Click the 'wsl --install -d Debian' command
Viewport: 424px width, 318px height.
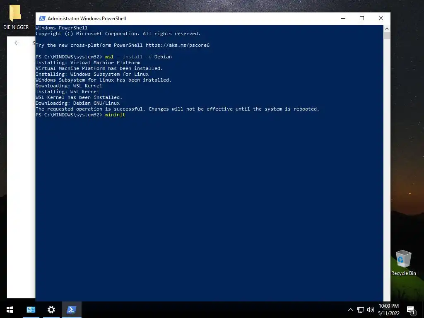coord(138,57)
